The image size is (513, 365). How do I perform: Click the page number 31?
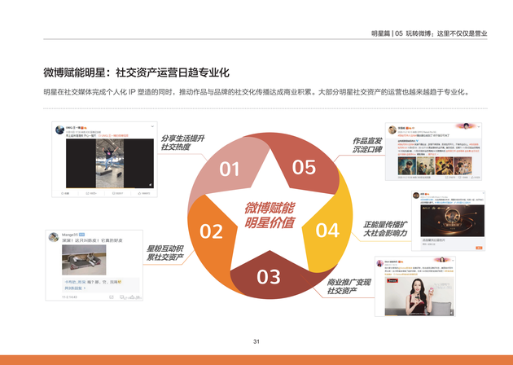click(256, 341)
